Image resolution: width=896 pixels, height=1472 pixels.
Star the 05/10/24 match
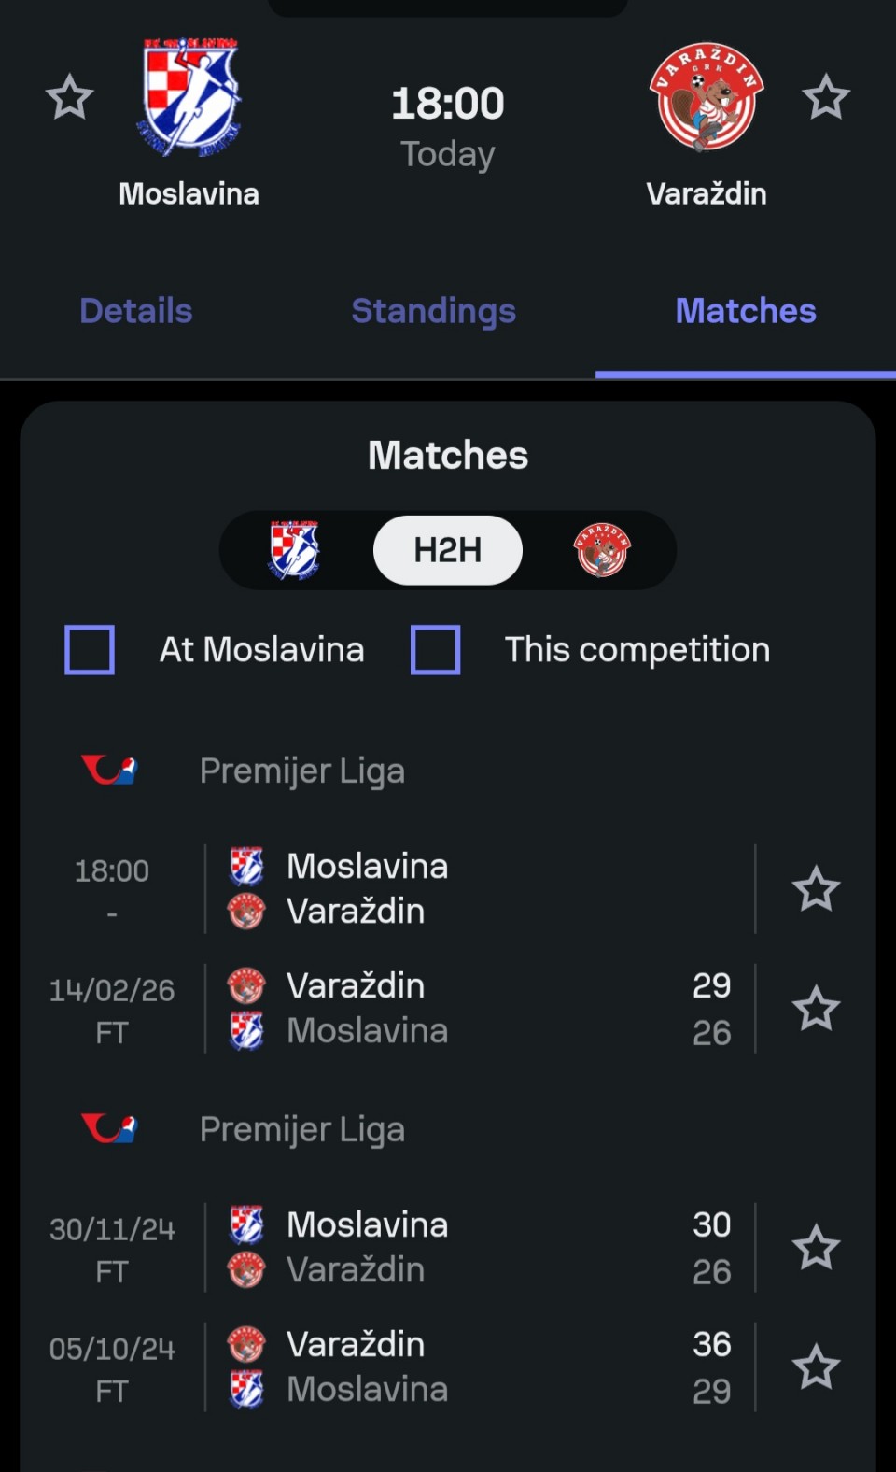point(816,1367)
